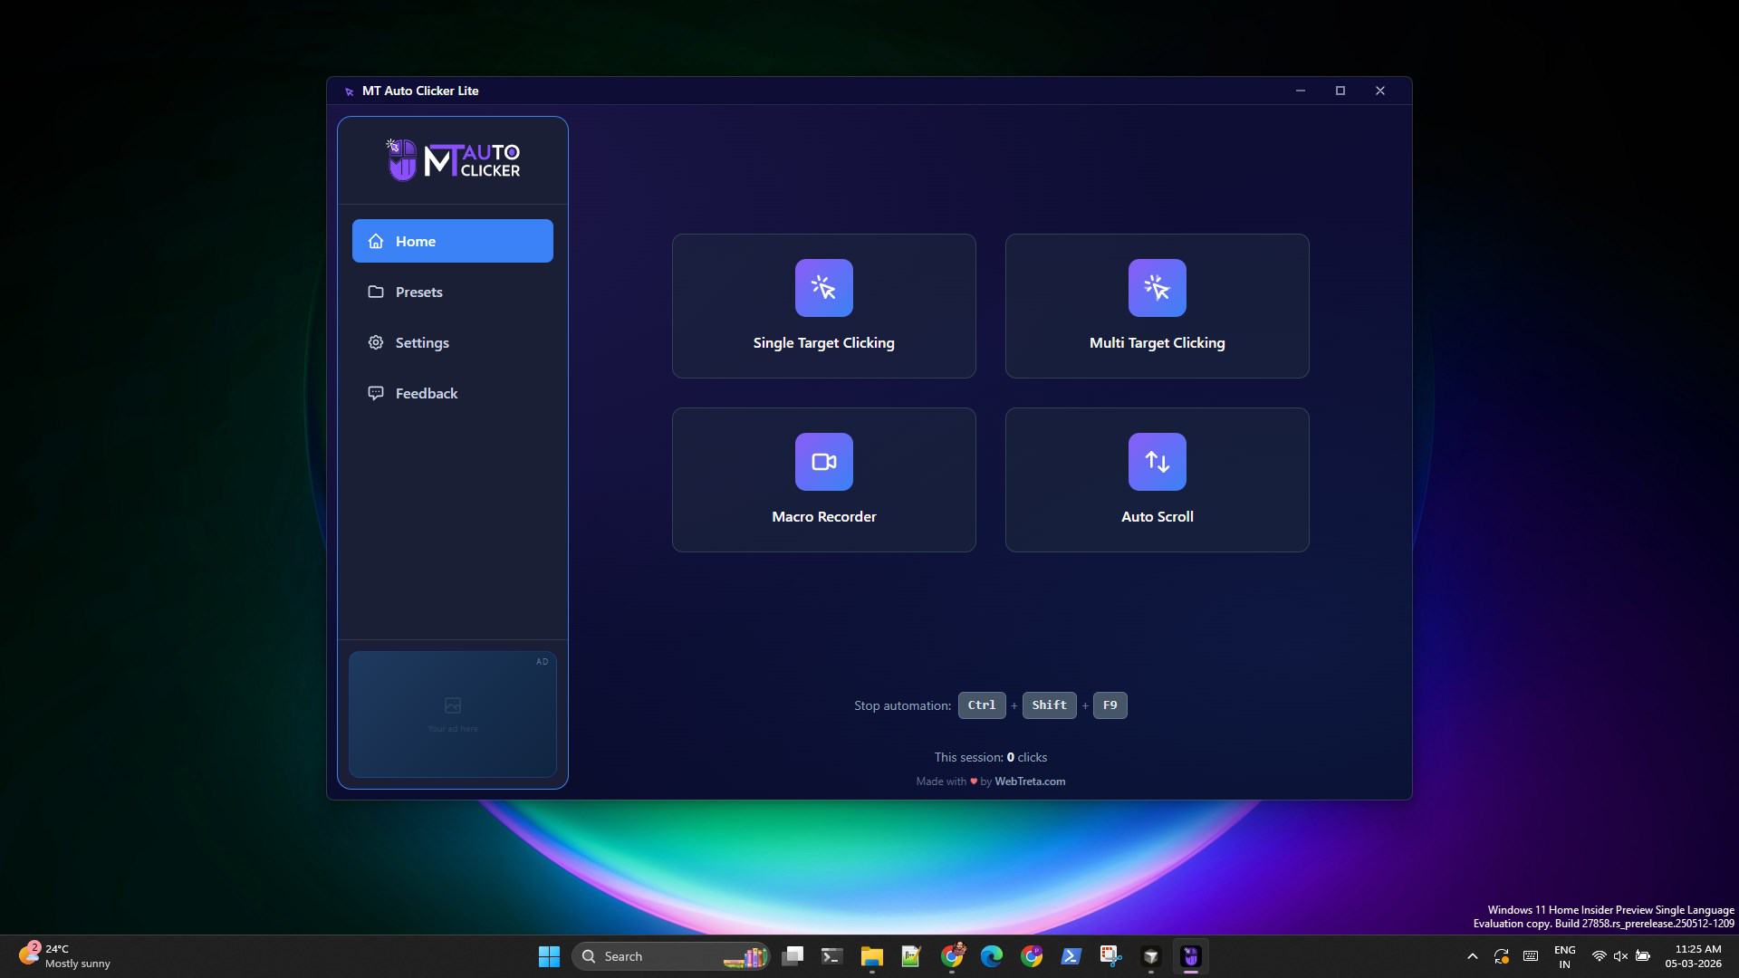Open the Notepad++ taskbar icon
Screen dimensions: 1739x978
tap(911, 956)
